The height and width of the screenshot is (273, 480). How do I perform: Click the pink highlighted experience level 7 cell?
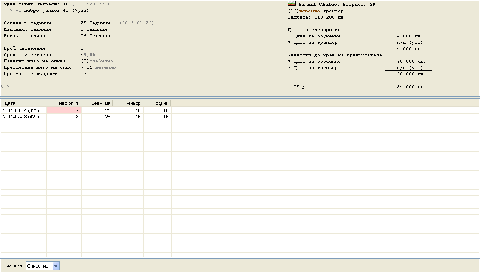point(64,110)
